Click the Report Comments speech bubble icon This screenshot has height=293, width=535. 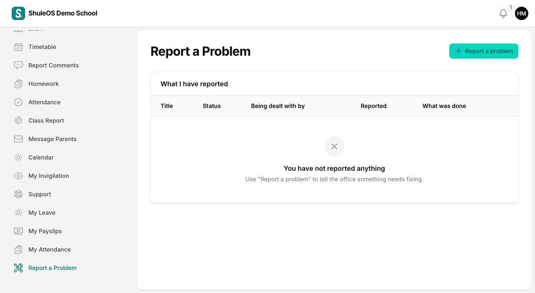pyautogui.click(x=18, y=65)
